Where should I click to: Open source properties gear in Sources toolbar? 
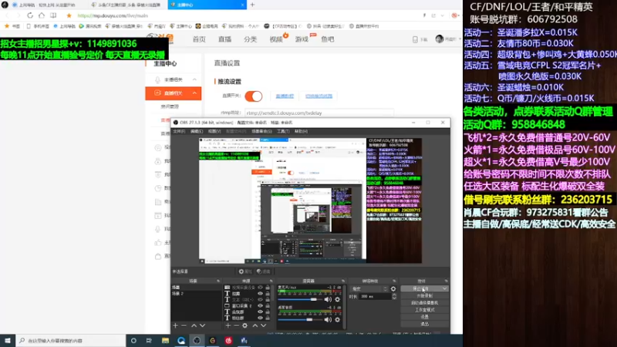pyautogui.click(x=244, y=325)
